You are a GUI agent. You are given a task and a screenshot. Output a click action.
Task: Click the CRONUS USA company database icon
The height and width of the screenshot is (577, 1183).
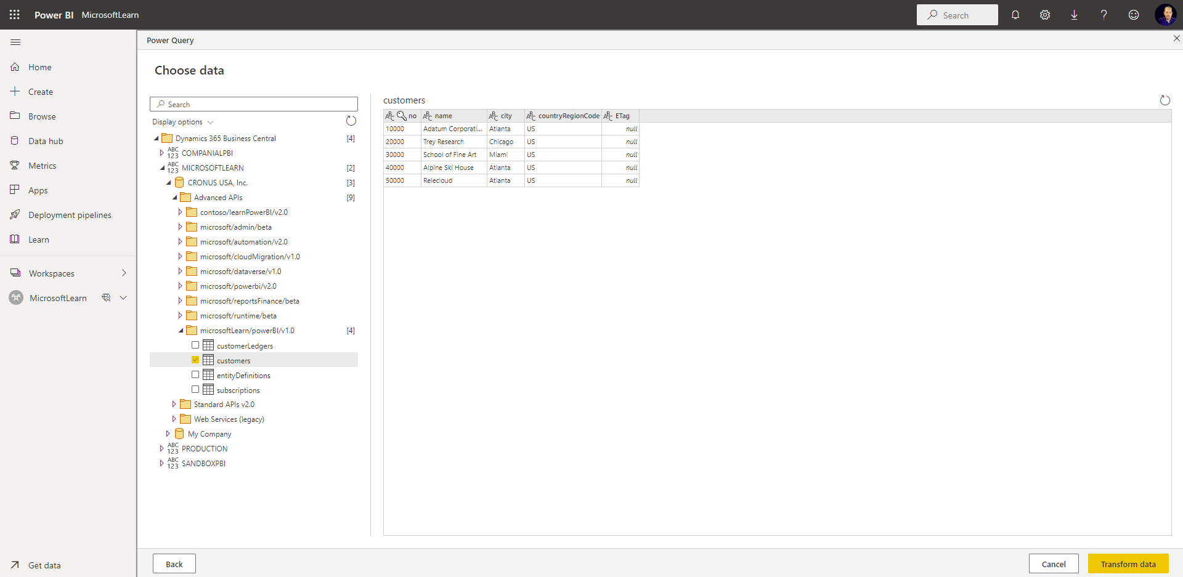[x=179, y=182]
